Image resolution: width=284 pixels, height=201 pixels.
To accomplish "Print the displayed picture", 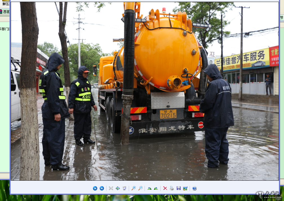I will tap(172, 188).
